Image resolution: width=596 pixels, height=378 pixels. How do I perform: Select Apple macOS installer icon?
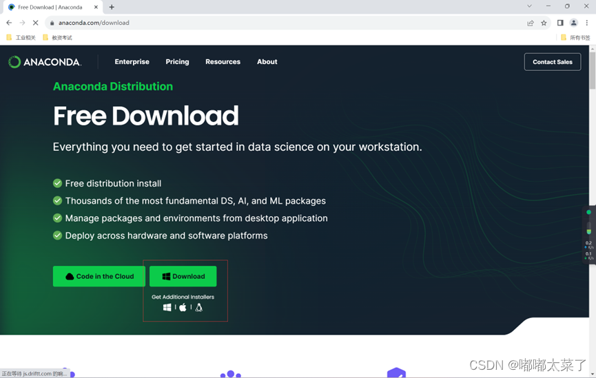[x=183, y=307]
